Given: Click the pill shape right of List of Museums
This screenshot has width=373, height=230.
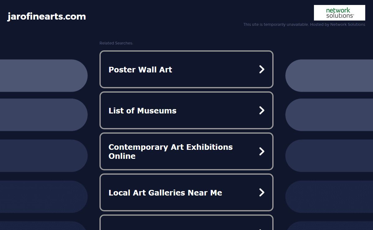Looking at the screenshot, I should click(329, 115).
